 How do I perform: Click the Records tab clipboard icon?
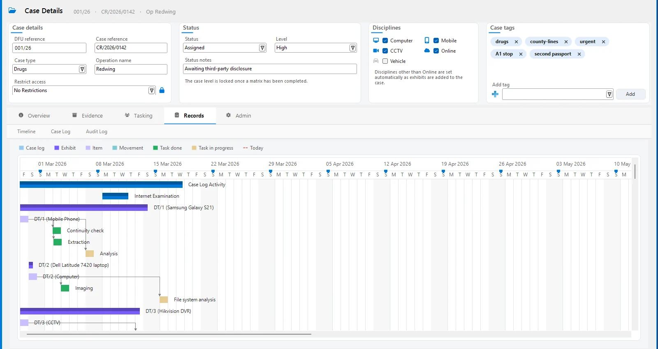pyautogui.click(x=177, y=115)
